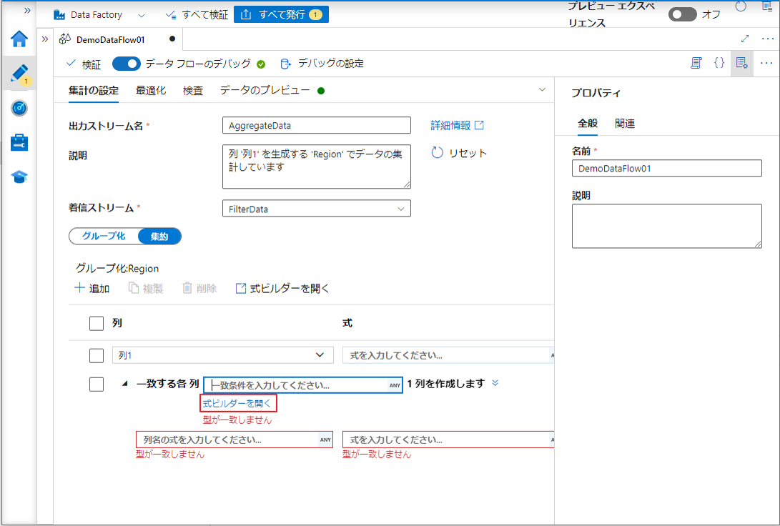Open the Learning center graduation cap icon
This screenshot has height=526, width=780.
pyautogui.click(x=19, y=177)
